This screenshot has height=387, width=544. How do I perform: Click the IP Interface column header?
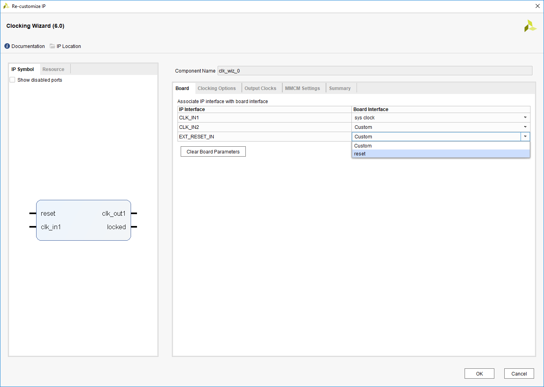point(264,109)
